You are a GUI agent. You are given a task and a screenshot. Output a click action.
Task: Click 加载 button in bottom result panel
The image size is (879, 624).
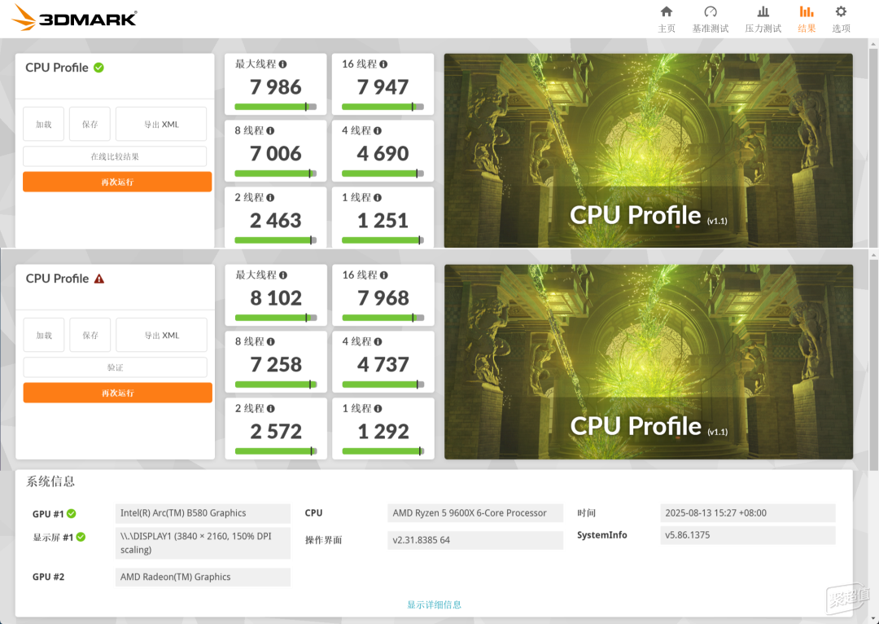click(44, 335)
